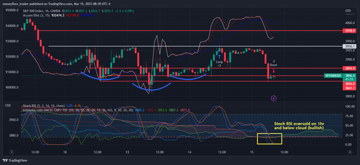Viewport: 360px width, 165px height.
Task: Click the 3978.9 red price label
Action: click(x=350, y=31)
